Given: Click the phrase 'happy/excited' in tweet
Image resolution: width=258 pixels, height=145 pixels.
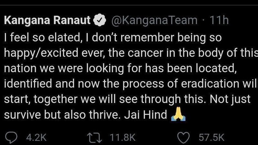Looking at the screenshot, I should pos(41,53).
